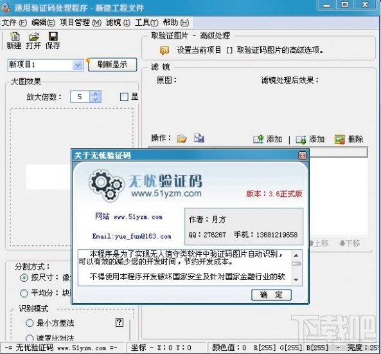Viewport: 381px width, 354px height.
Task: Click the QQ：276267 text
Action: [x=208, y=235]
